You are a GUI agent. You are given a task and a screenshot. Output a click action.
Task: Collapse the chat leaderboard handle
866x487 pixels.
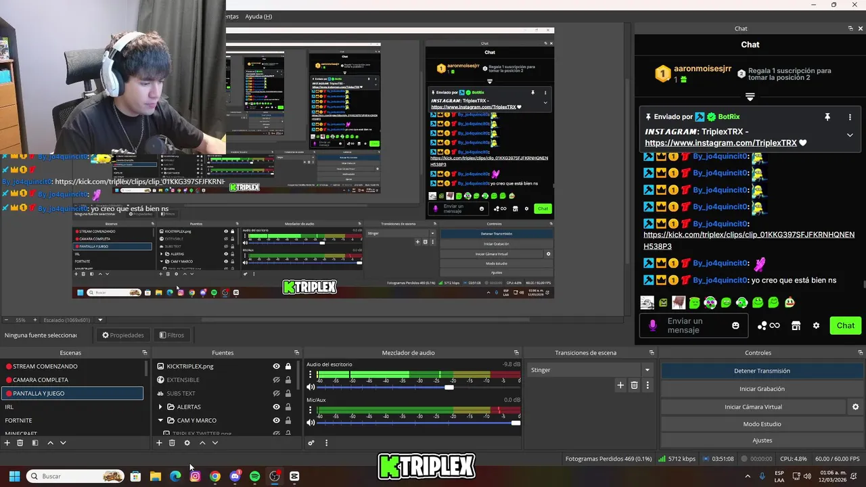(750, 97)
